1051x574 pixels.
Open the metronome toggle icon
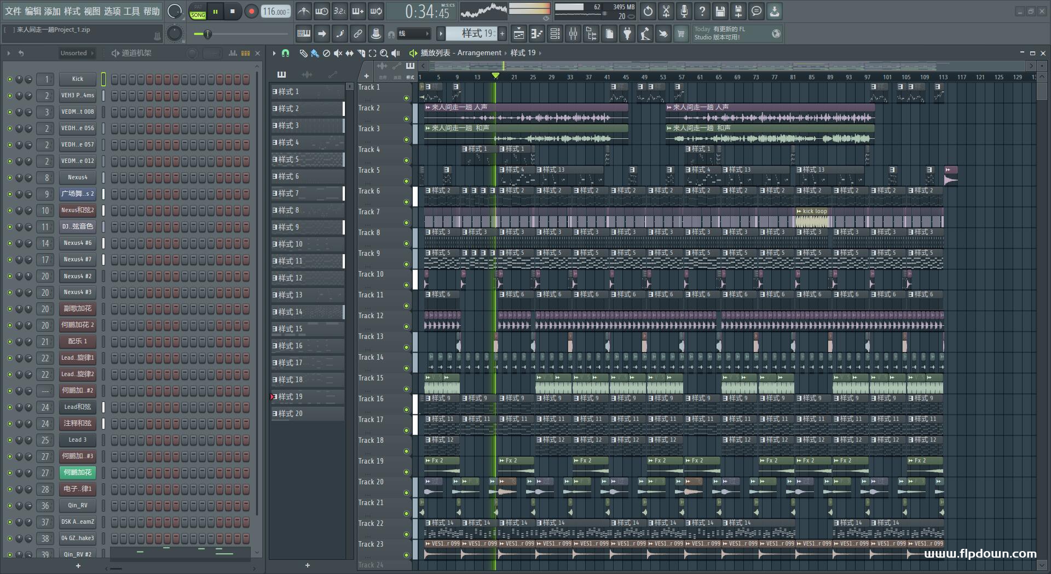click(x=304, y=11)
